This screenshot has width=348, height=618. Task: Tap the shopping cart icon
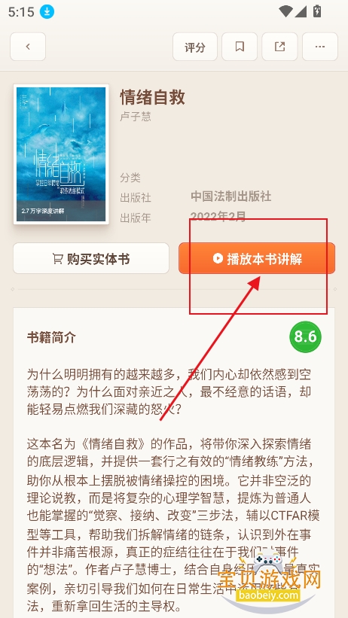tap(58, 258)
